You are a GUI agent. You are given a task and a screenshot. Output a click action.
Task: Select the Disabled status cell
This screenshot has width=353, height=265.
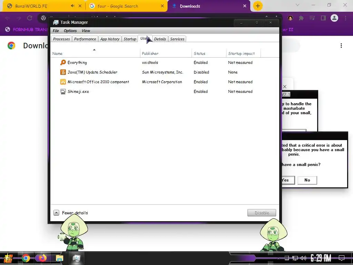[x=201, y=72]
